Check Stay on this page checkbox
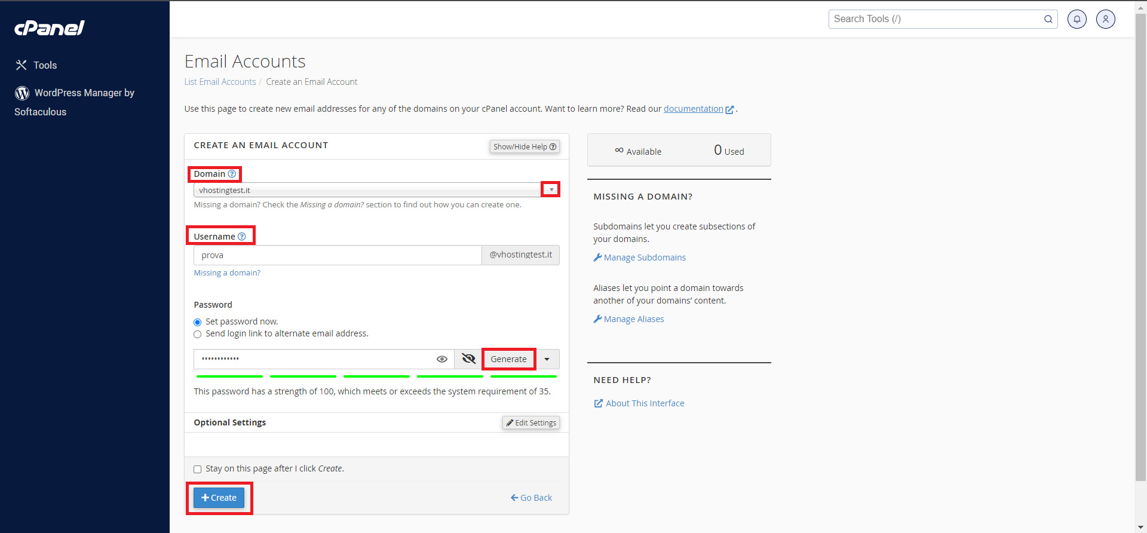This screenshot has width=1147, height=533. point(198,469)
